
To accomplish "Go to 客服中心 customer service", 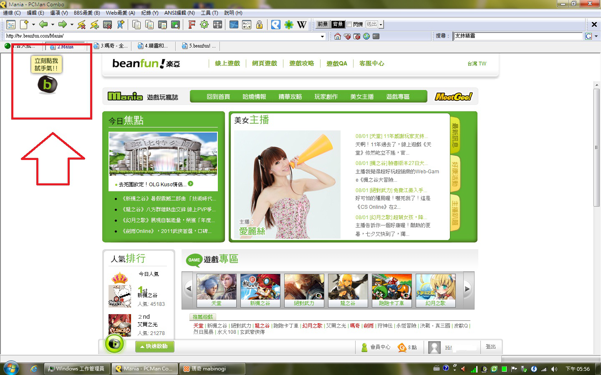I will point(372,63).
